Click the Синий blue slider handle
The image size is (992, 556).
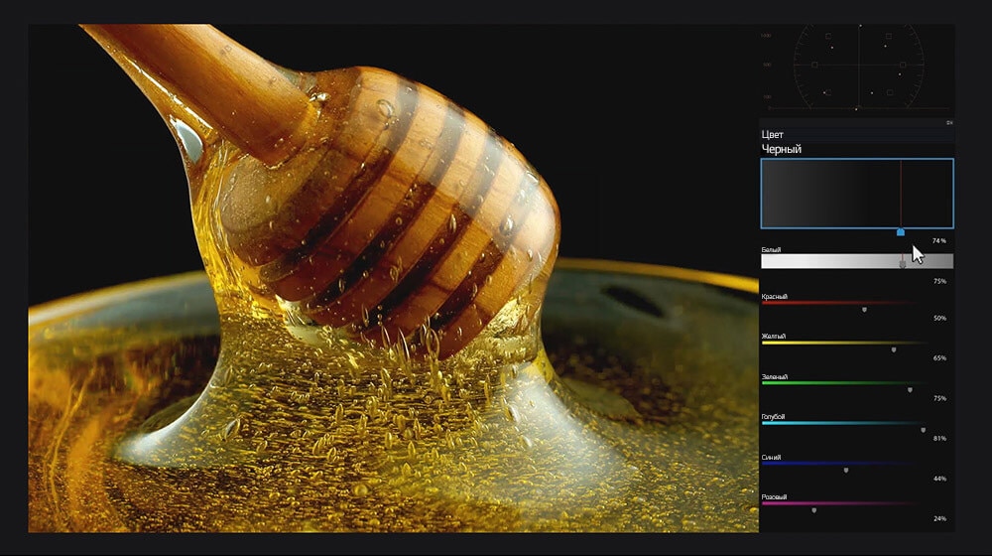(846, 471)
